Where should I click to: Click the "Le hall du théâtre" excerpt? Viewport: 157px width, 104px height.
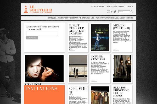[78, 100]
